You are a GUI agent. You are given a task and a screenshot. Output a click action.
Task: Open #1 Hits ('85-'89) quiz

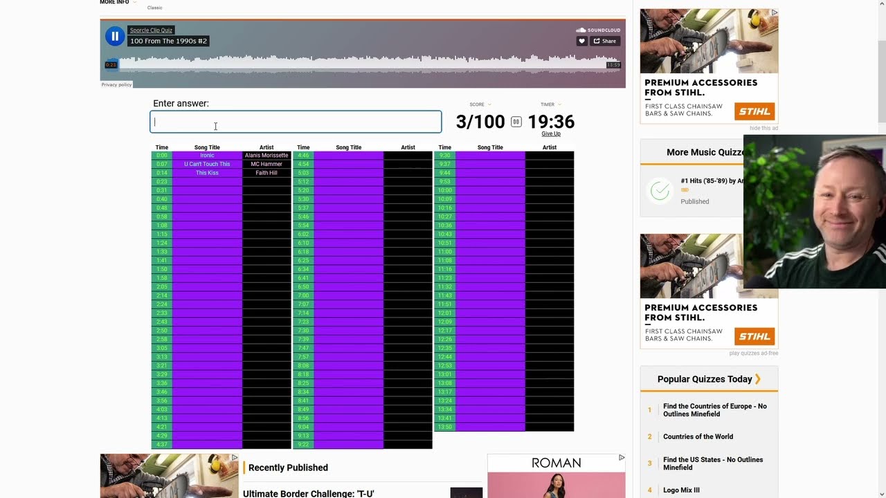[713, 181]
